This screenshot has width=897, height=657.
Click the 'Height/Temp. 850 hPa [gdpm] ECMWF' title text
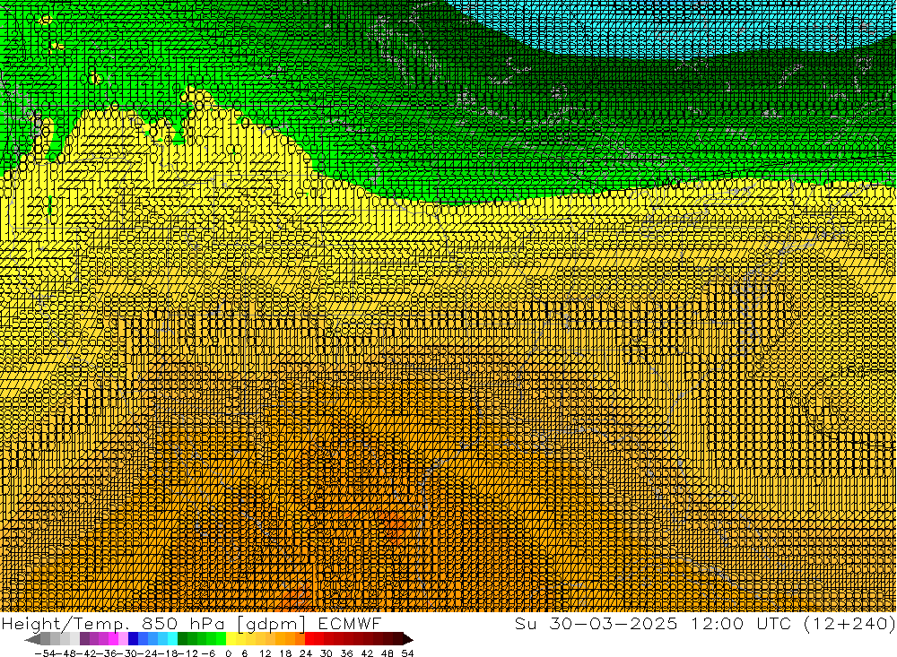[x=191, y=623]
